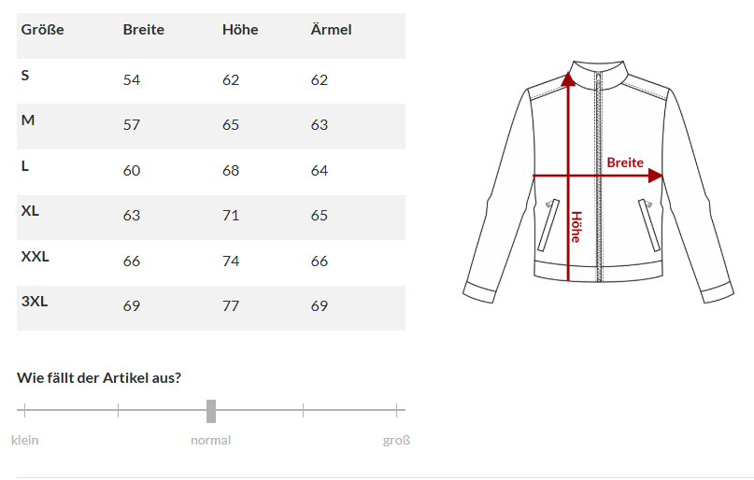Click the jacket size illustration
This screenshot has height=480, width=754.
click(598, 182)
